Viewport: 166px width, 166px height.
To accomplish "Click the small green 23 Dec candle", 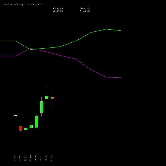I will [26, 129].
